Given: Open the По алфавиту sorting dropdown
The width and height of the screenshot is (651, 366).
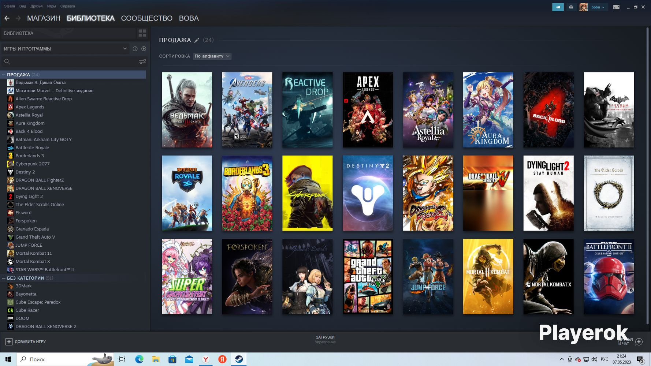Looking at the screenshot, I should pyautogui.click(x=212, y=56).
